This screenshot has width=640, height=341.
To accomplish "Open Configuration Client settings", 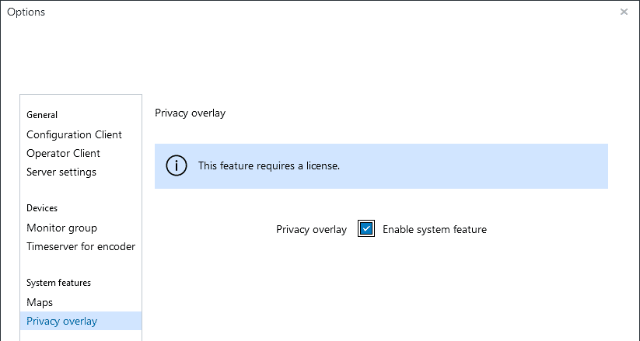I will tap(74, 134).
